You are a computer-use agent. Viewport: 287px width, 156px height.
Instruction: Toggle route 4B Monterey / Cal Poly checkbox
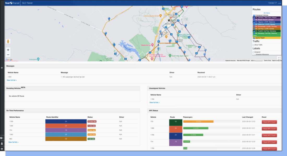(x=254, y=33)
